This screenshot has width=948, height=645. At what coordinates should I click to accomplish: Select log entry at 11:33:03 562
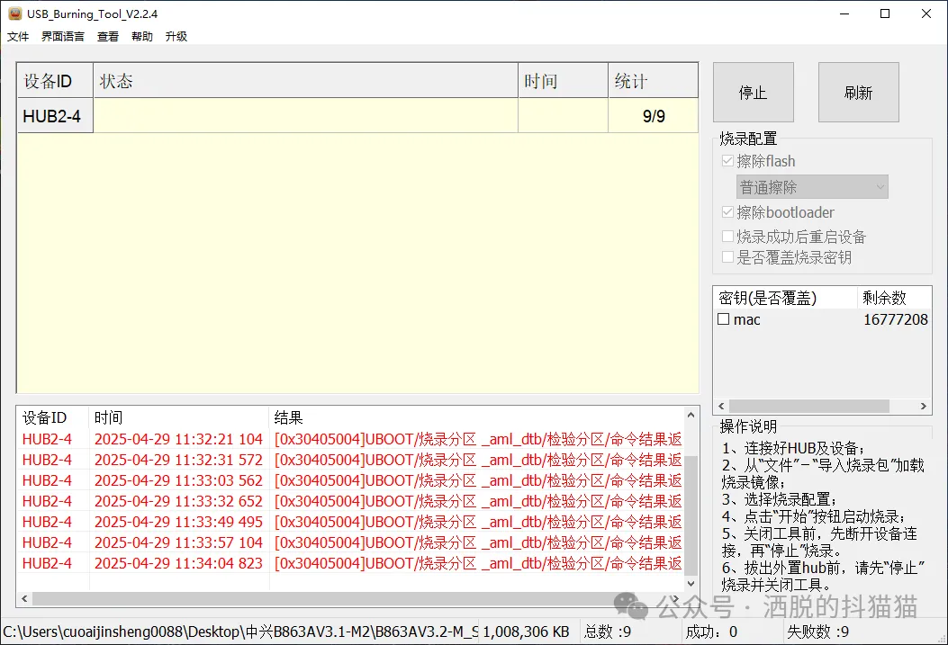pos(351,480)
